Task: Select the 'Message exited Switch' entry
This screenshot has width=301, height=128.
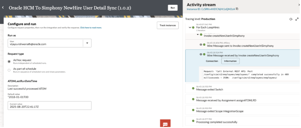Action: [242, 88]
